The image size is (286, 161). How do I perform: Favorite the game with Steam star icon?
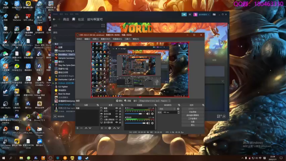(x=222, y=53)
